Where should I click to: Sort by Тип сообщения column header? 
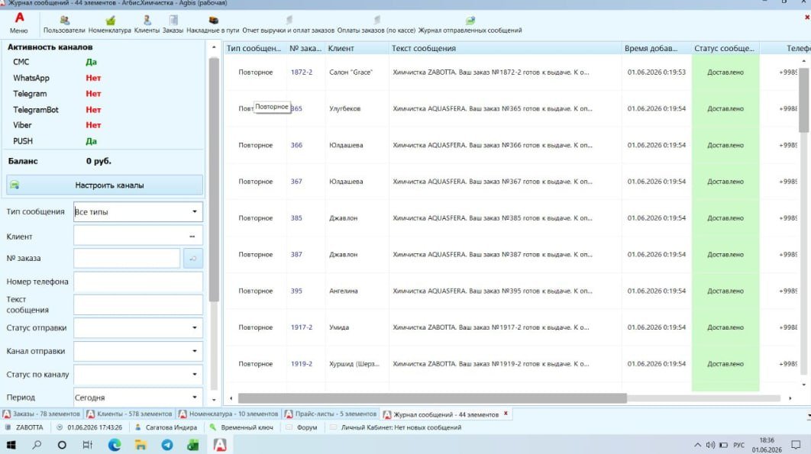pyautogui.click(x=254, y=48)
